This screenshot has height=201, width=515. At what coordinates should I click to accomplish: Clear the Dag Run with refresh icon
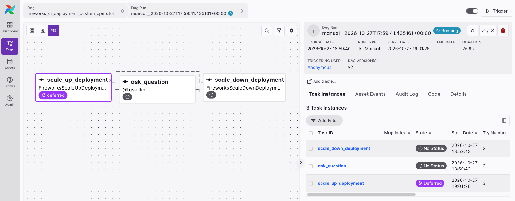(x=473, y=31)
